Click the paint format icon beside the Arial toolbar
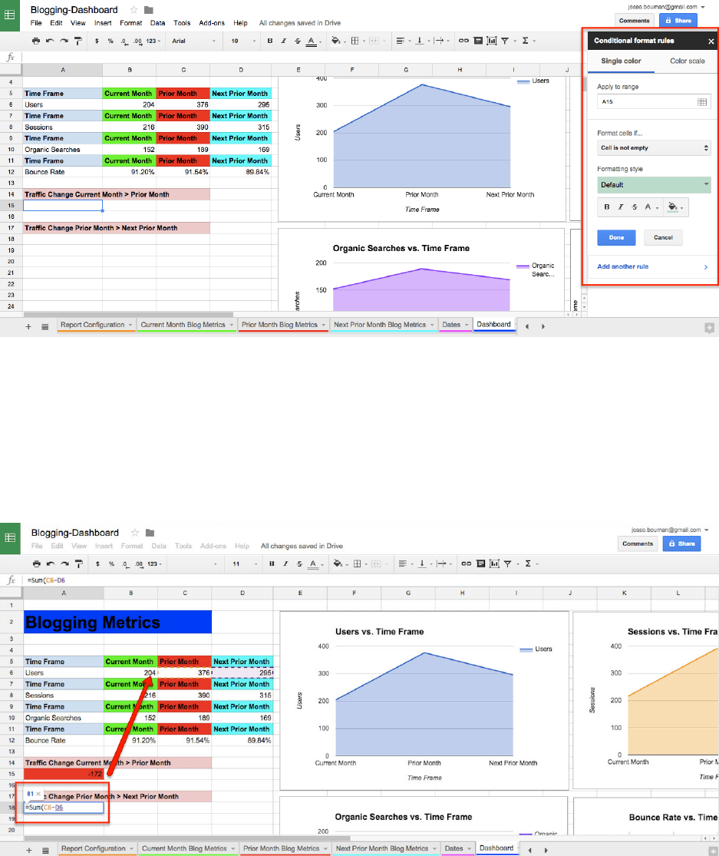The image size is (719, 856). pos(78,41)
